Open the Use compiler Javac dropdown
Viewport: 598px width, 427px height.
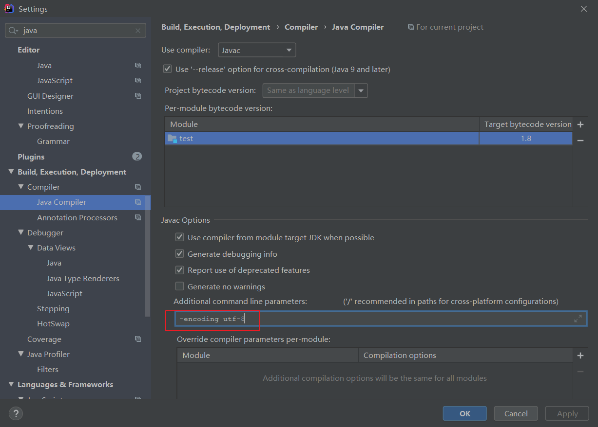257,50
